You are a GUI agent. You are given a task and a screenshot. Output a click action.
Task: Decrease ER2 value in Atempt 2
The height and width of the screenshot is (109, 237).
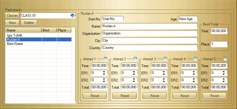(x=134, y=81)
